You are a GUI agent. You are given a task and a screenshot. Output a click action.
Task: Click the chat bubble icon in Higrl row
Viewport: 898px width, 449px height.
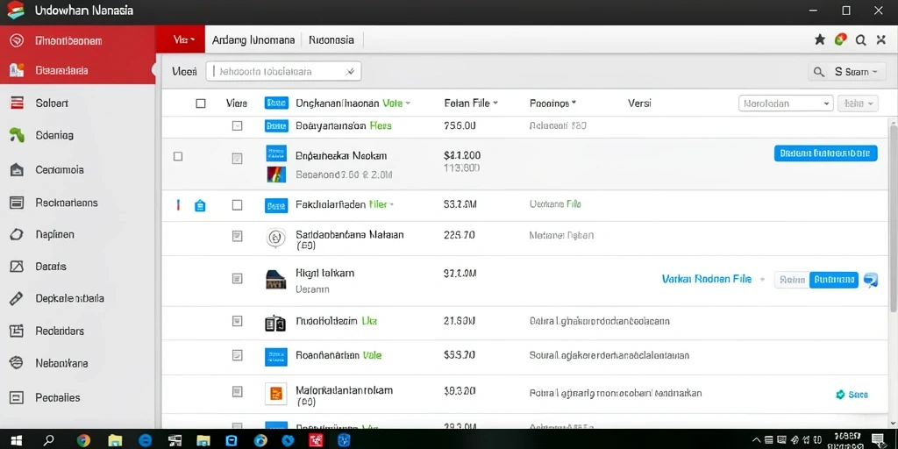coord(871,280)
